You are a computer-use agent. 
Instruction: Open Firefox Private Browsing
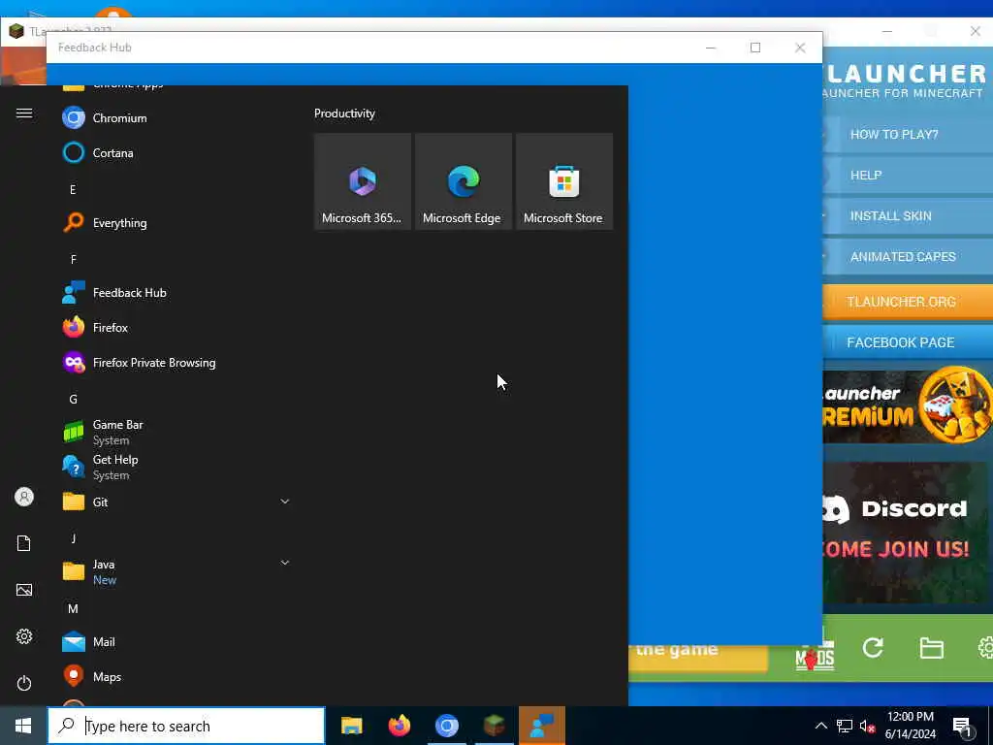(x=176, y=363)
